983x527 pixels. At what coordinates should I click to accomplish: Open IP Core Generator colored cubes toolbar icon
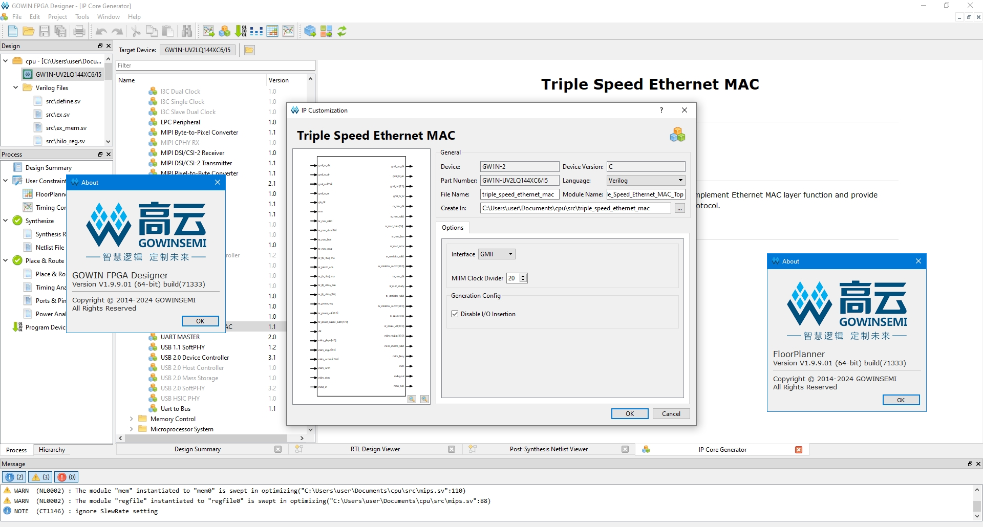[x=225, y=31]
